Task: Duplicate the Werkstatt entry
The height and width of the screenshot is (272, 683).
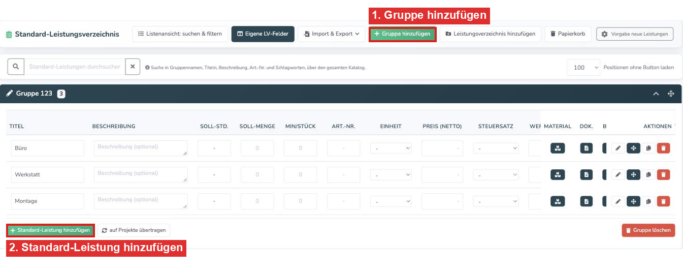Action: pos(648,174)
